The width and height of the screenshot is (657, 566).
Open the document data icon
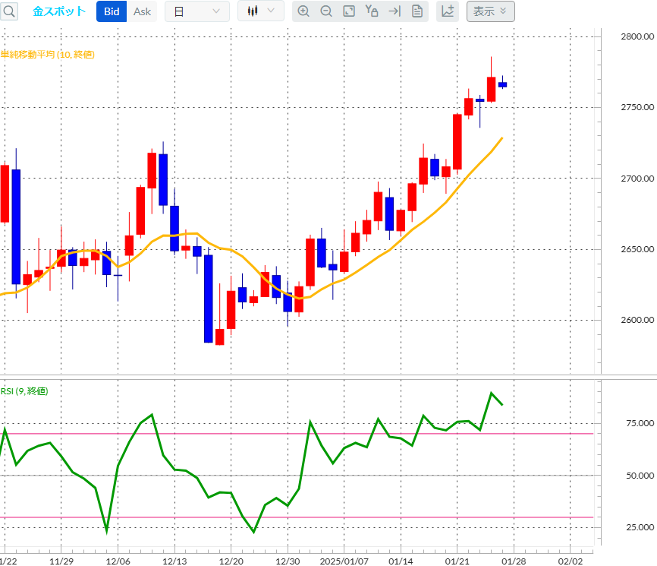point(417,11)
